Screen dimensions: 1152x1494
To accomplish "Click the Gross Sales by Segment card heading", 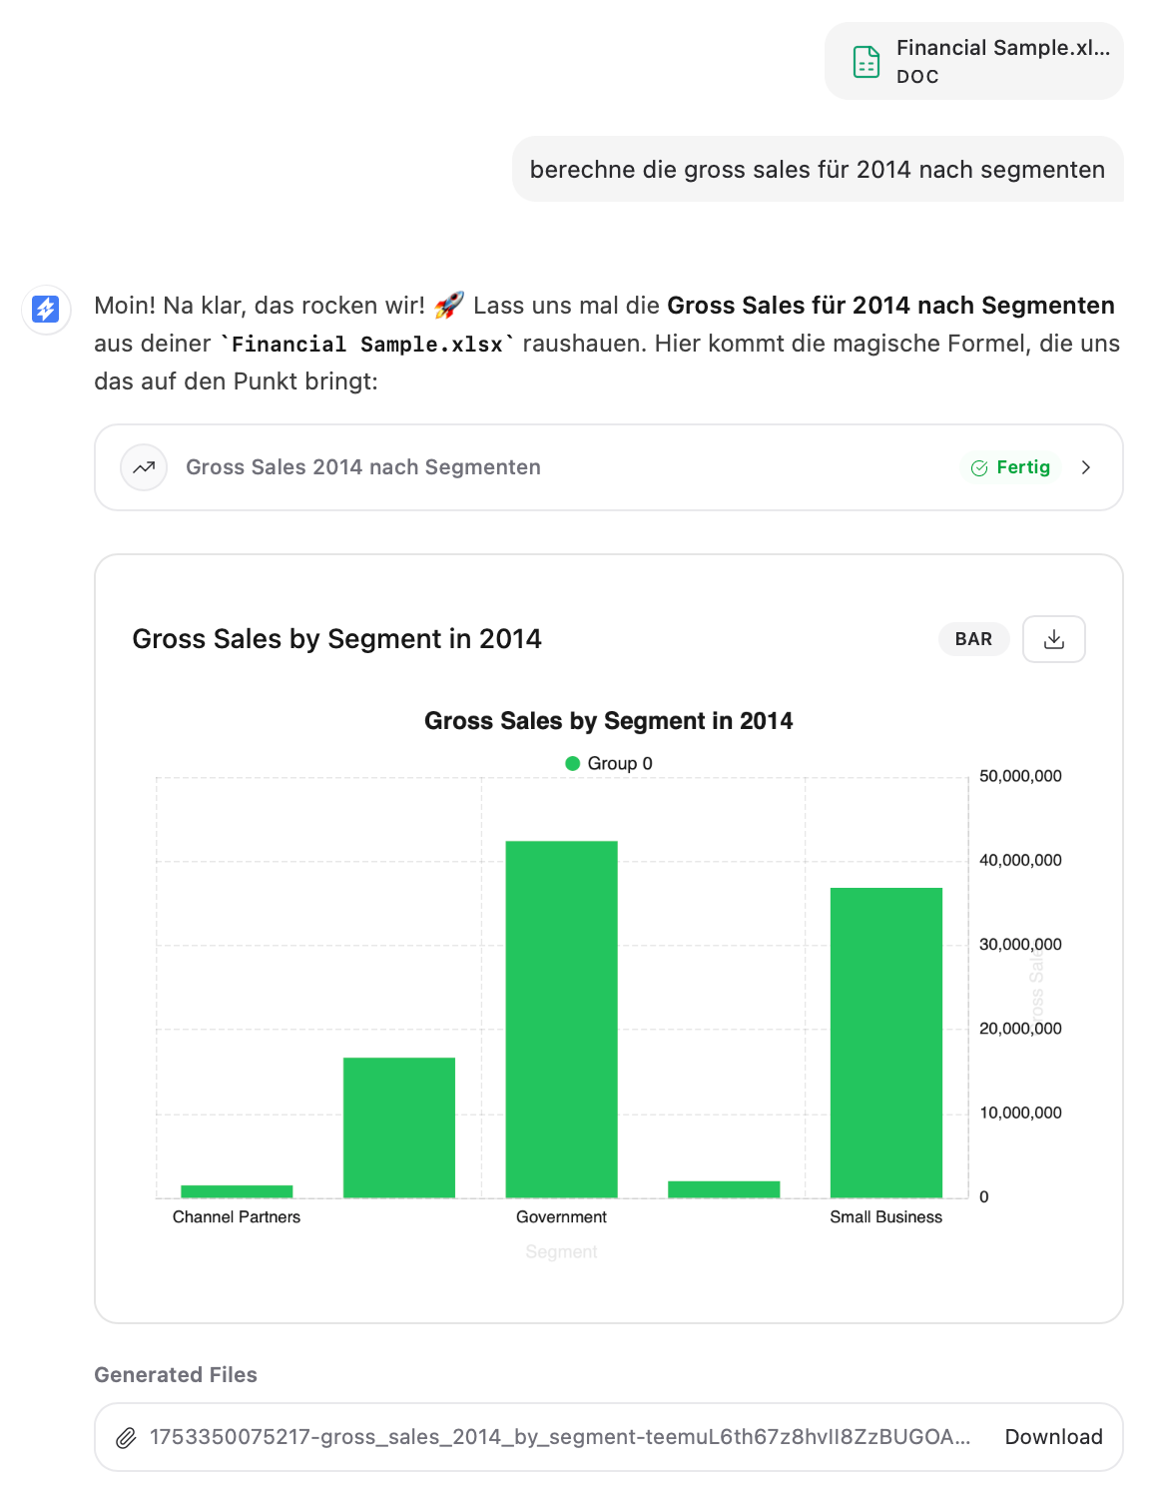I will pyautogui.click(x=337, y=639).
